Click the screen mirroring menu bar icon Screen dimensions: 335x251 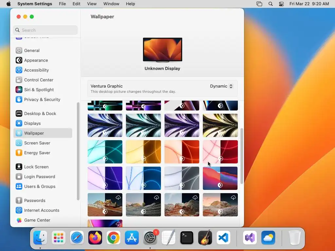pyautogui.click(x=259, y=4)
